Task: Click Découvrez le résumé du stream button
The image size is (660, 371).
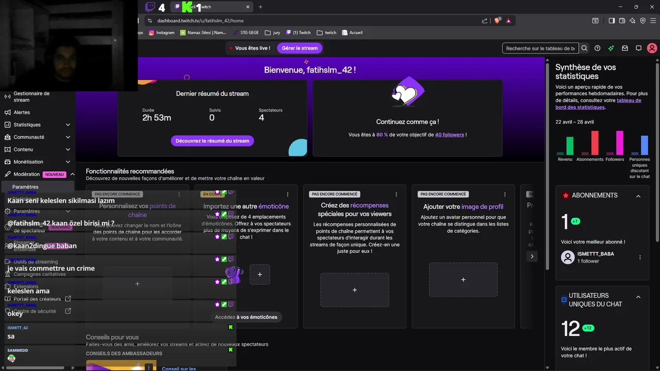Action: pos(212,141)
